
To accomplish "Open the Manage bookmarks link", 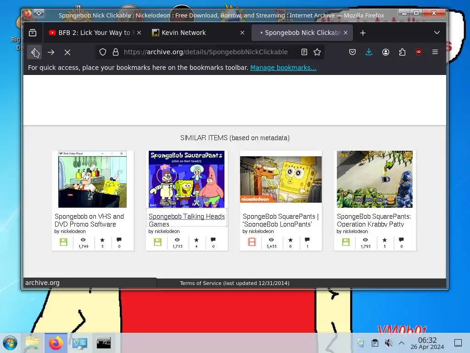I will click(x=283, y=68).
